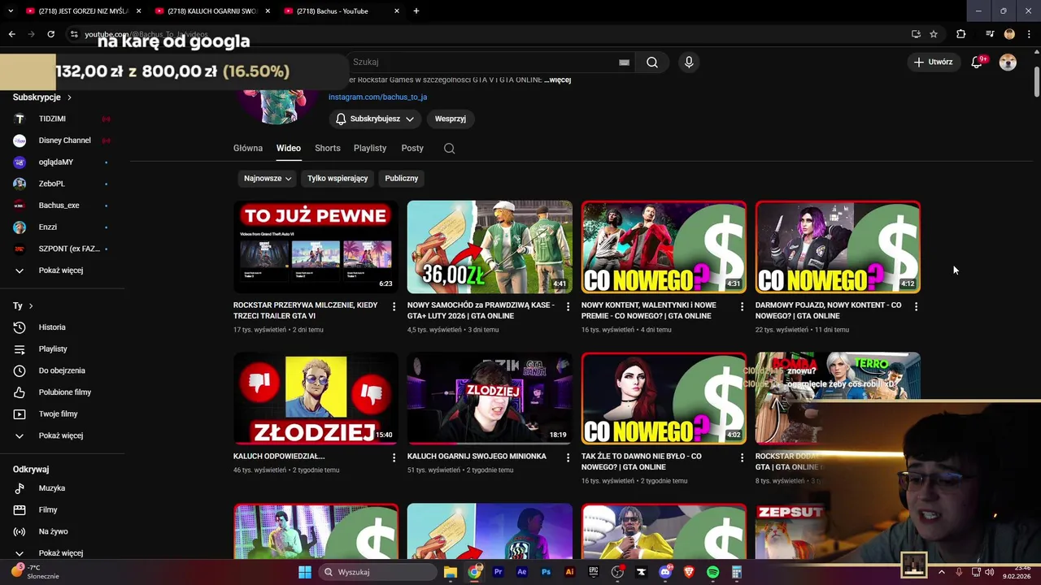Open options menu for NOWY SAMOCHÓD video
Image resolution: width=1041 pixels, height=585 pixels.
(x=568, y=306)
